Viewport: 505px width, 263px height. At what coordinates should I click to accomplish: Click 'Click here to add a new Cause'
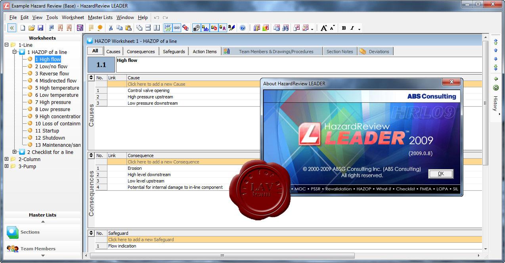tap(156, 84)
